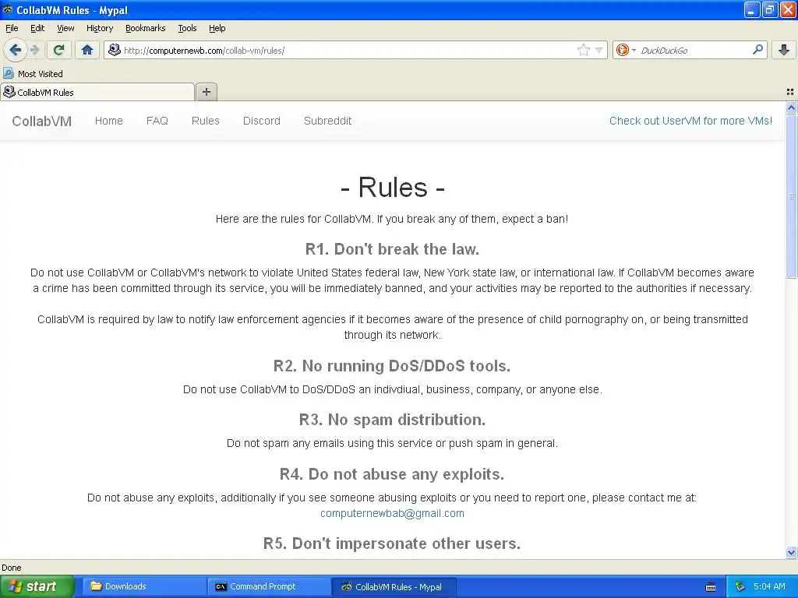The image size is (798, 598).
Task: Click the '- Rules -' page title
Action: [x=393, y=187]
